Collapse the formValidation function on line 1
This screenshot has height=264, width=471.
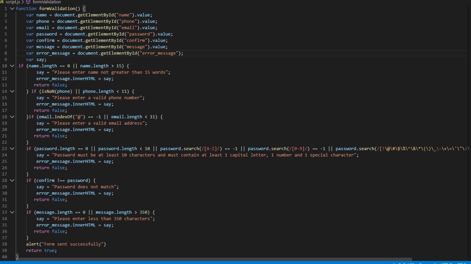point(12,8)
